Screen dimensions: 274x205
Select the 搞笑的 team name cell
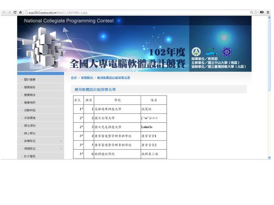pyautogui.click(x=154, y=109)
